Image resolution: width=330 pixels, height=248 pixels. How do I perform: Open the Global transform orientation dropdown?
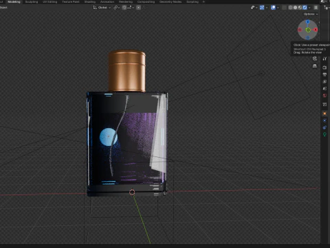coord(102,8)
